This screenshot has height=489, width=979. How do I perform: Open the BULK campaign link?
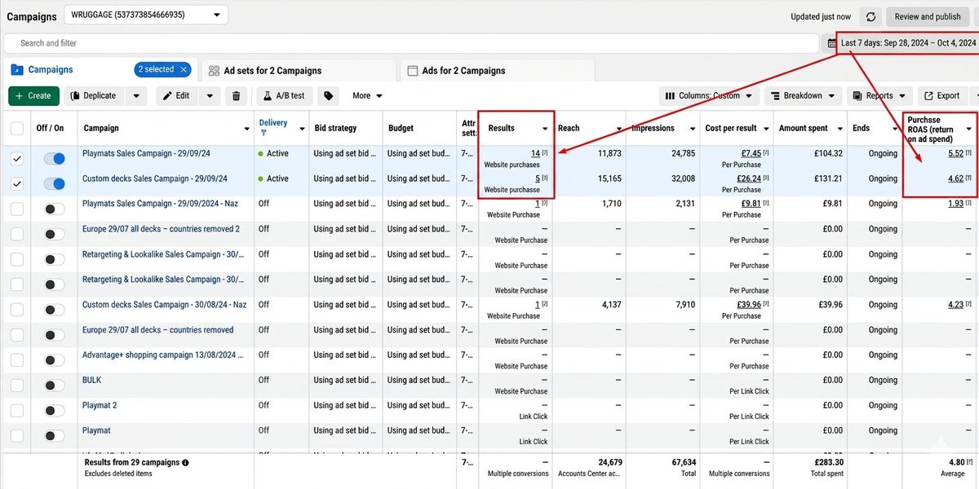point(92,380)
